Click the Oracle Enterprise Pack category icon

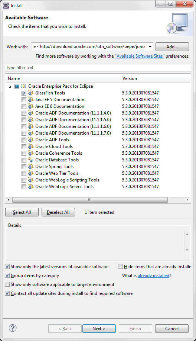23,86
